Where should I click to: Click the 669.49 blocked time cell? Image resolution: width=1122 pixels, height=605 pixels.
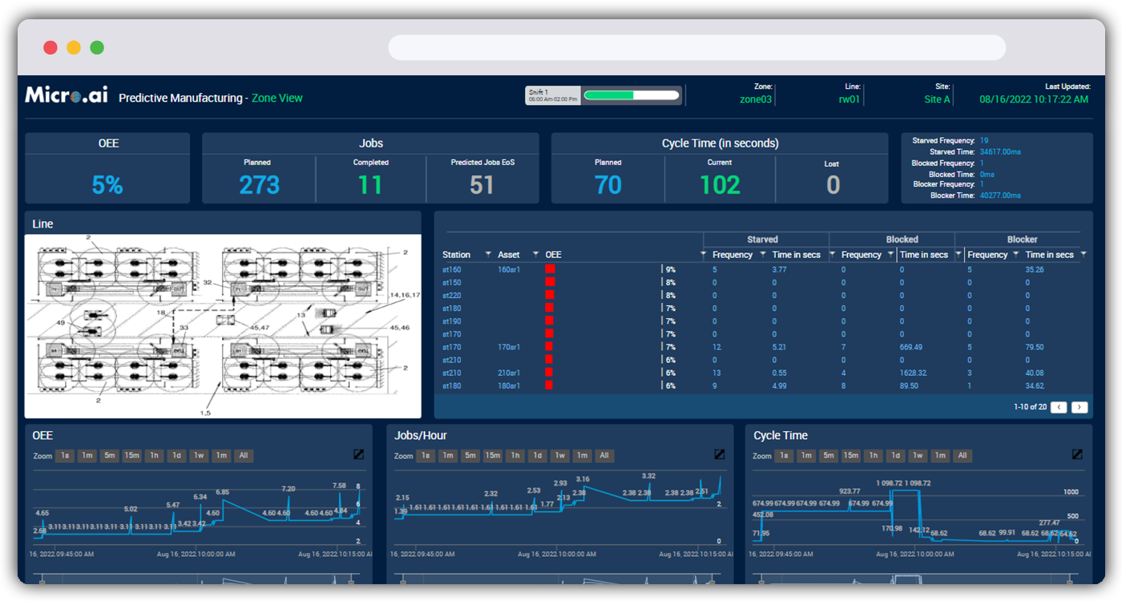(910, 347)
